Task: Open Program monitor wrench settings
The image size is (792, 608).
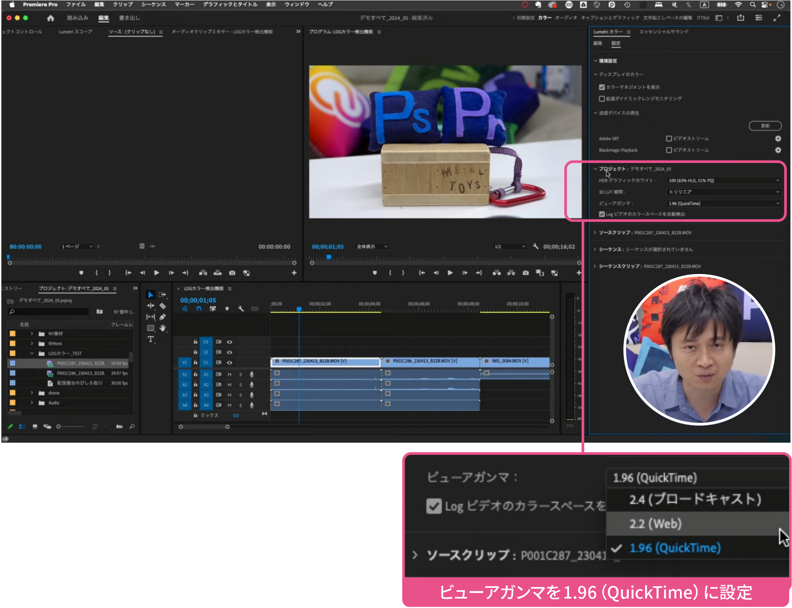Action: point(536,246)
